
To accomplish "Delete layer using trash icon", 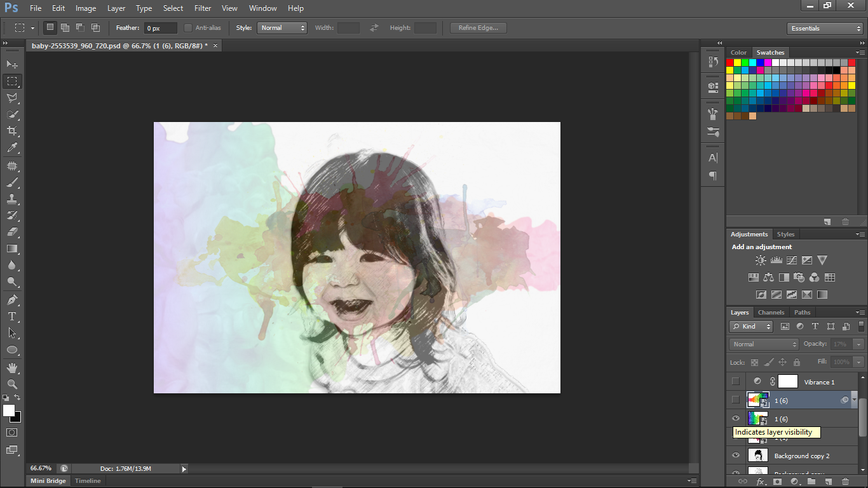I will pyautogui.click(x=845, y=481).
